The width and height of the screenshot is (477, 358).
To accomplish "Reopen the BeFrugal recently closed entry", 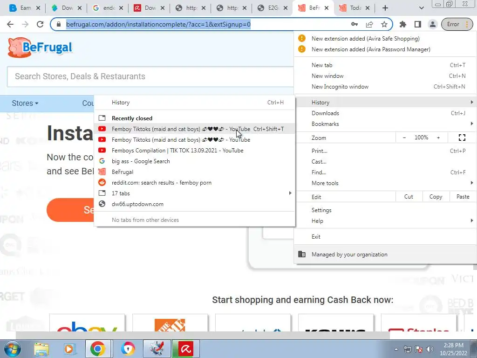I will click(x=195, y=172).
